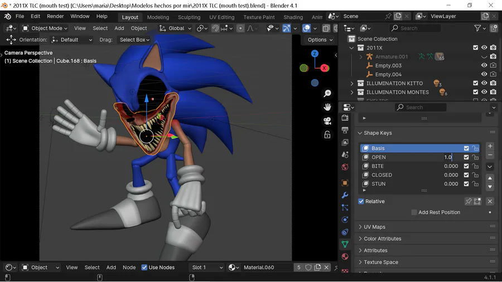This screenshot has height=282, width=502.
Task: Enable the Add Rest Position checkbox
Action: 414,212
